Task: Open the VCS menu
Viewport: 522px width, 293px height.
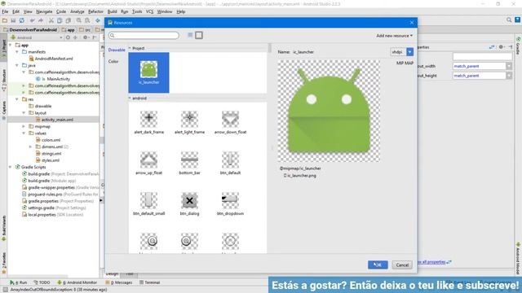Action: click(x=149, y=11)
